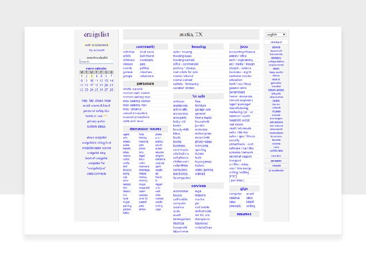Open the video gaming for sale link

click(204, 170)
